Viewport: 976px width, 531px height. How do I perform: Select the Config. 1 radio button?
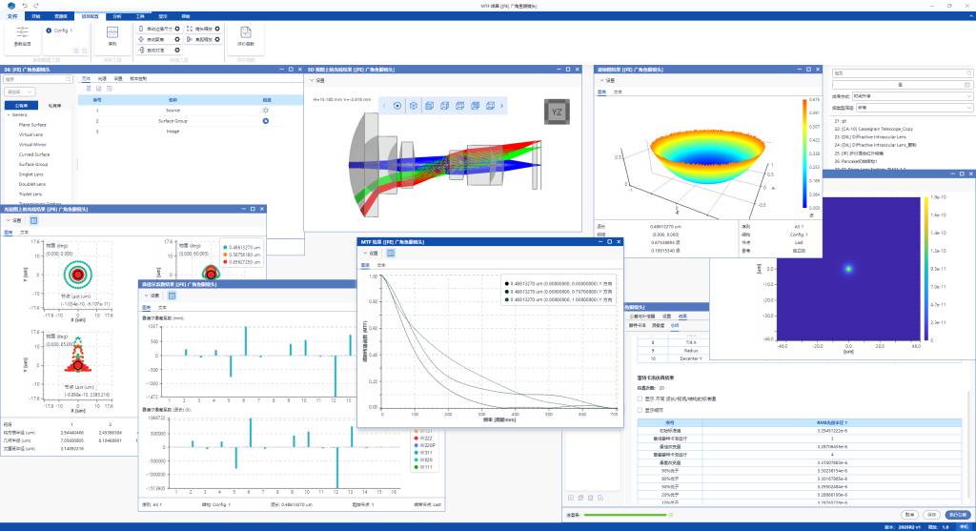50,31
